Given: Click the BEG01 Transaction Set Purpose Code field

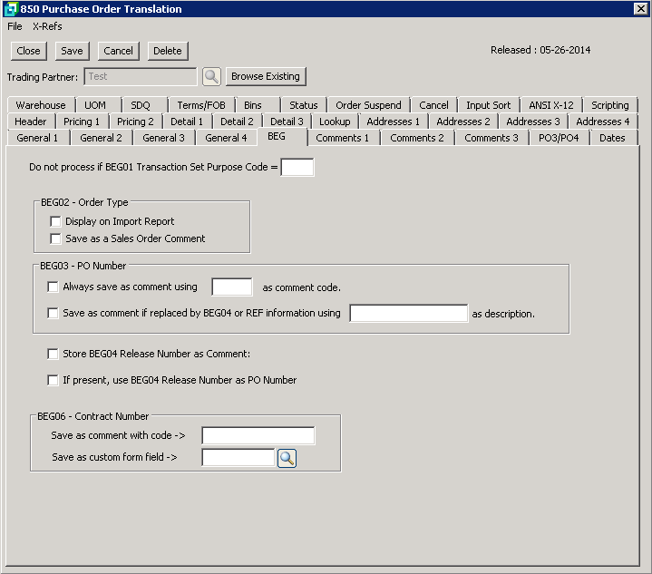Looking at the screenshot, I should [x=297, y=167].
